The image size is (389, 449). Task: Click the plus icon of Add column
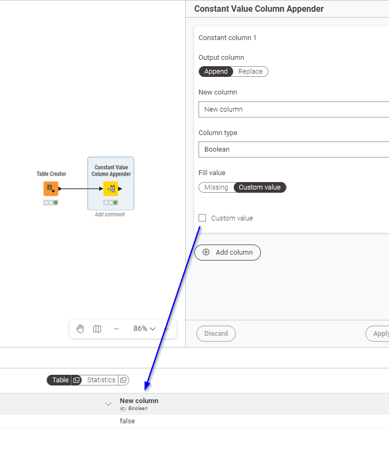click(206, 253)
